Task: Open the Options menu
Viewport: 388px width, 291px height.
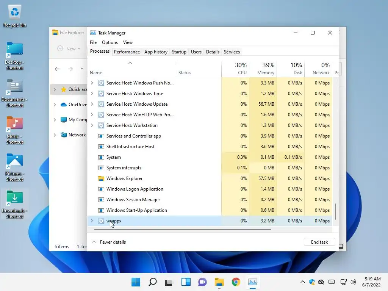Action: [x=110, y=42]
